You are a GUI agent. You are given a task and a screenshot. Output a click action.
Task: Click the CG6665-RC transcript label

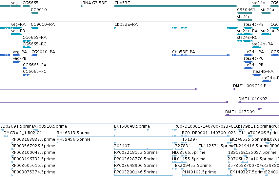tap(34, 44)
